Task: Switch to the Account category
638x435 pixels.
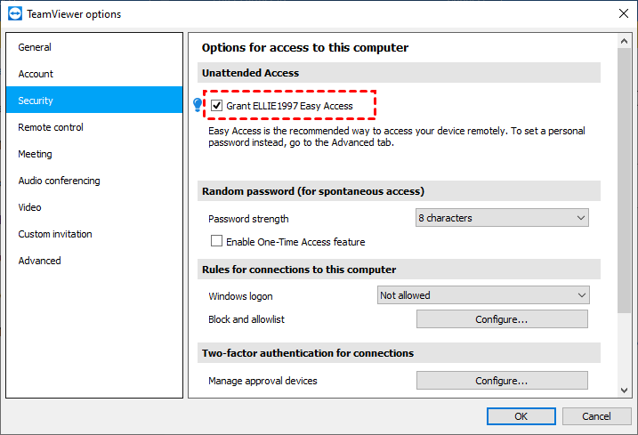Action: coord(36,74)
